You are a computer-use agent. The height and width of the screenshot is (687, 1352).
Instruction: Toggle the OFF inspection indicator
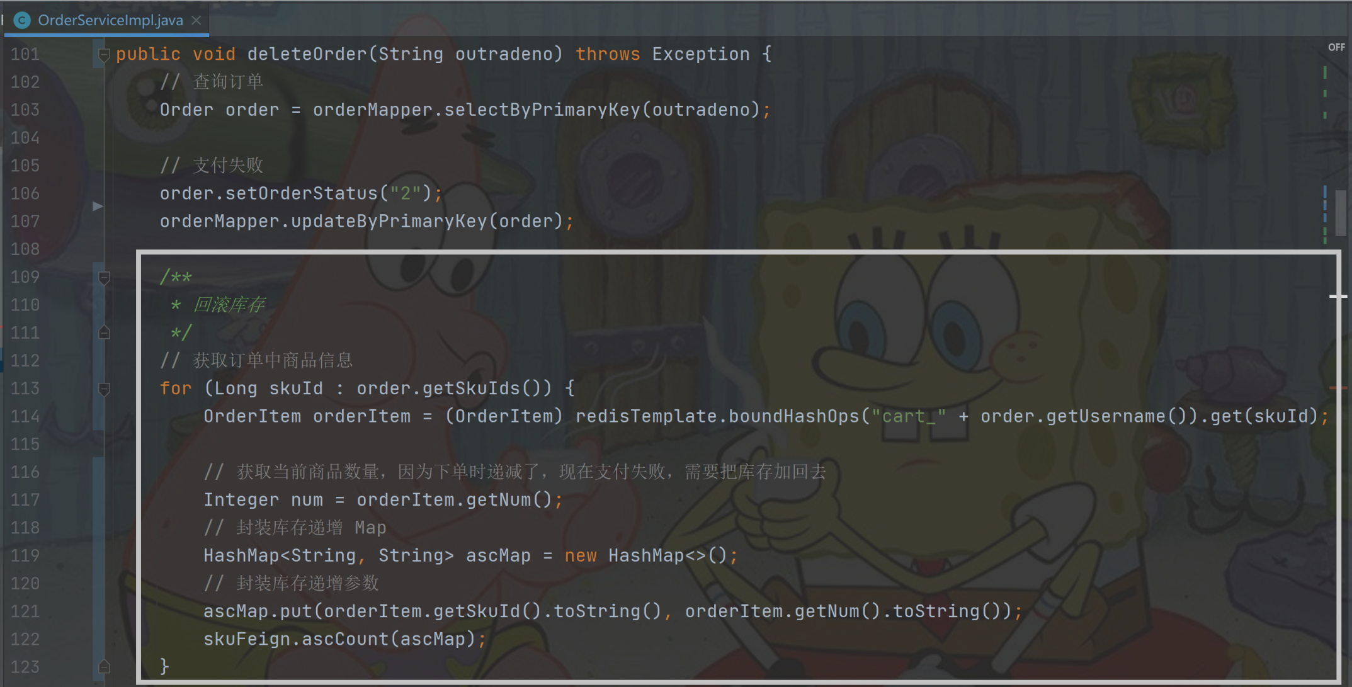(1336, 47)
